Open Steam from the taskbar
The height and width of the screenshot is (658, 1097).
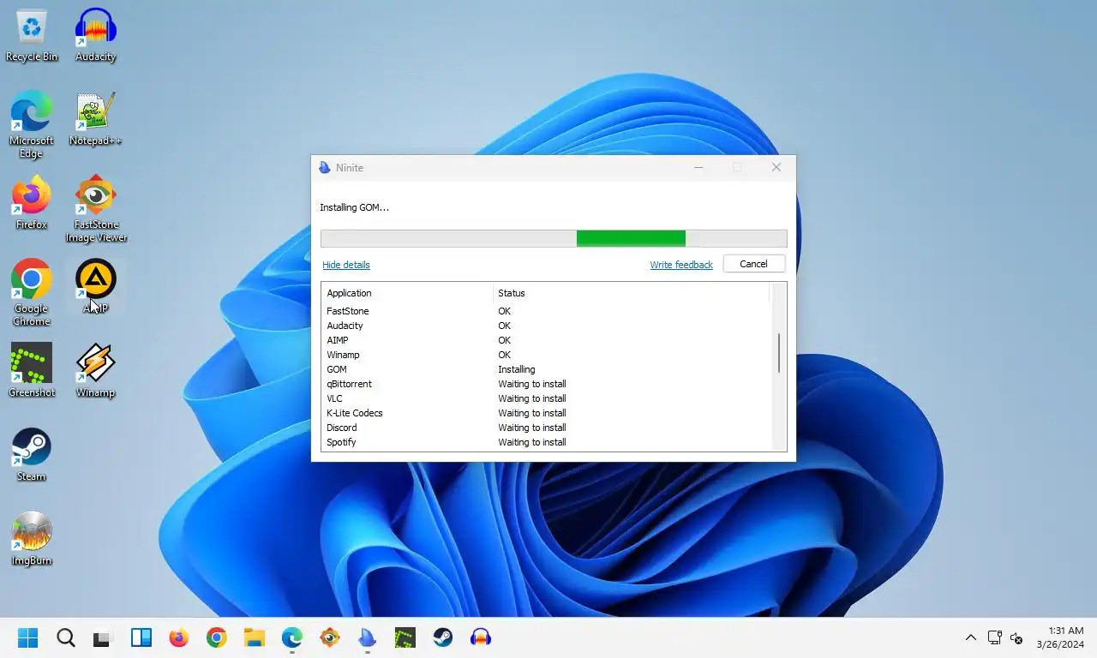[443, 637]
